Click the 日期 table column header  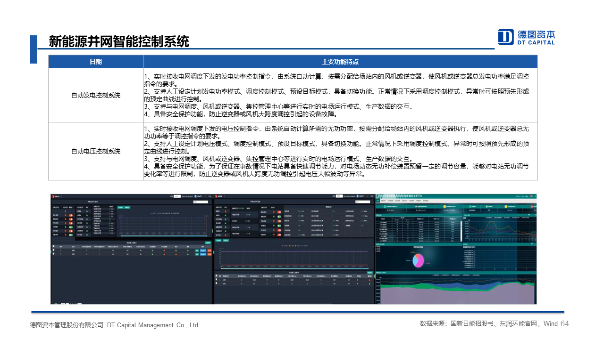click(x=96, y=62)
